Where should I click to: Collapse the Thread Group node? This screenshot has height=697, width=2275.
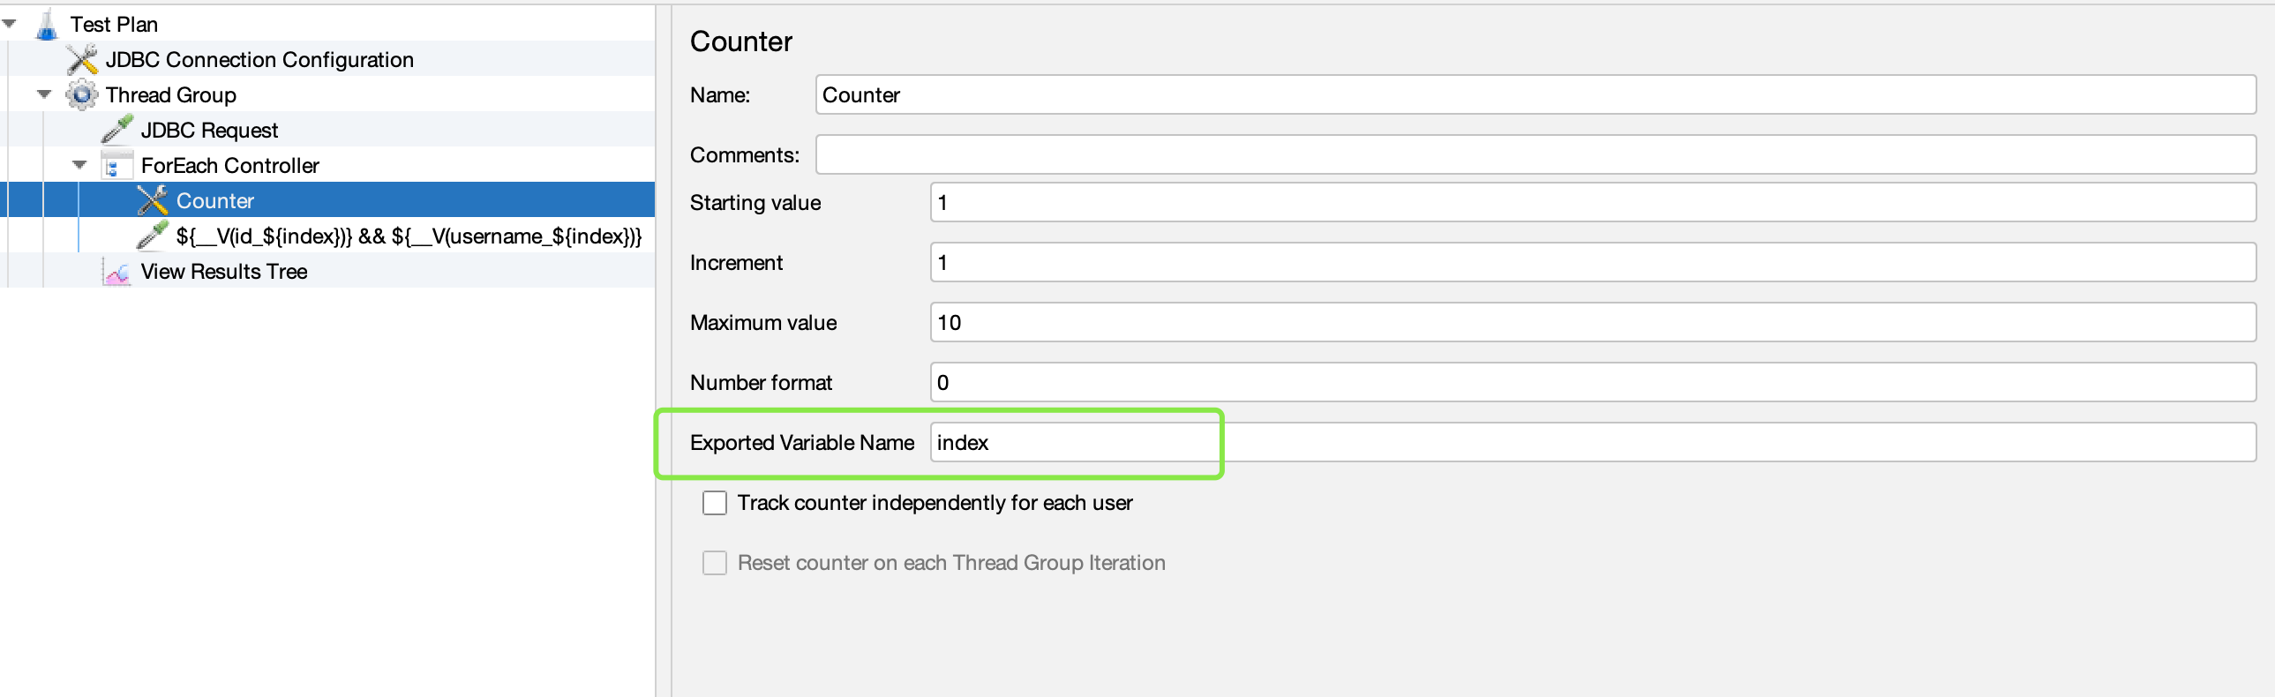pos(44,94)
